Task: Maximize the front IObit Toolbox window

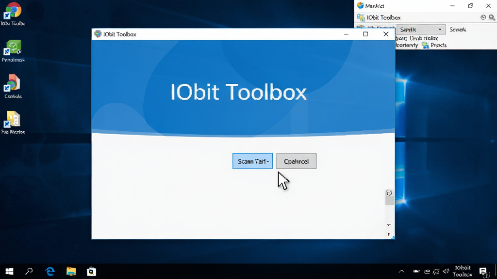Action: (365, 34)
